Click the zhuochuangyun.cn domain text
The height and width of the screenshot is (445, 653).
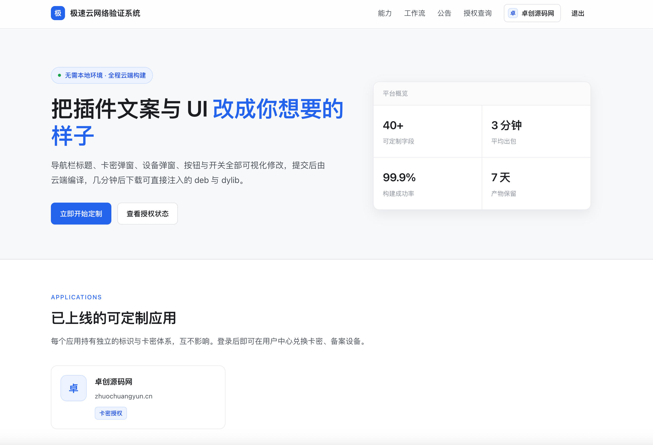(x=124, y=396)
